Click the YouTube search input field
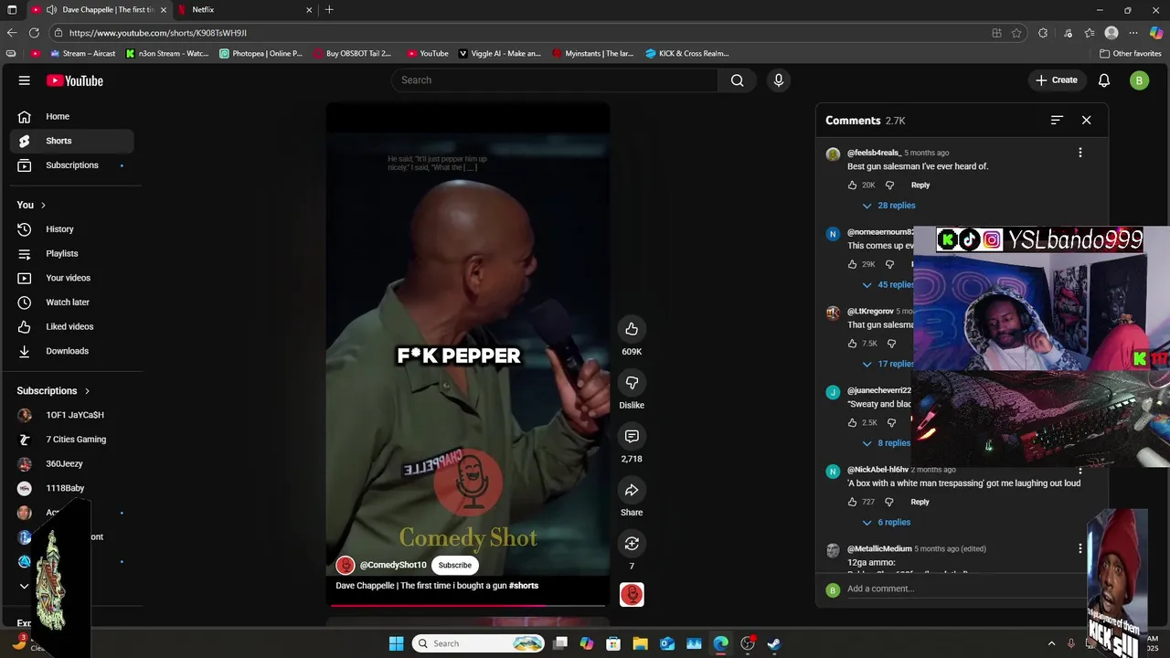 (554, 80)
